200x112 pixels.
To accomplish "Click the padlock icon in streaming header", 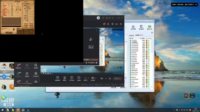I will coord(108,24).
